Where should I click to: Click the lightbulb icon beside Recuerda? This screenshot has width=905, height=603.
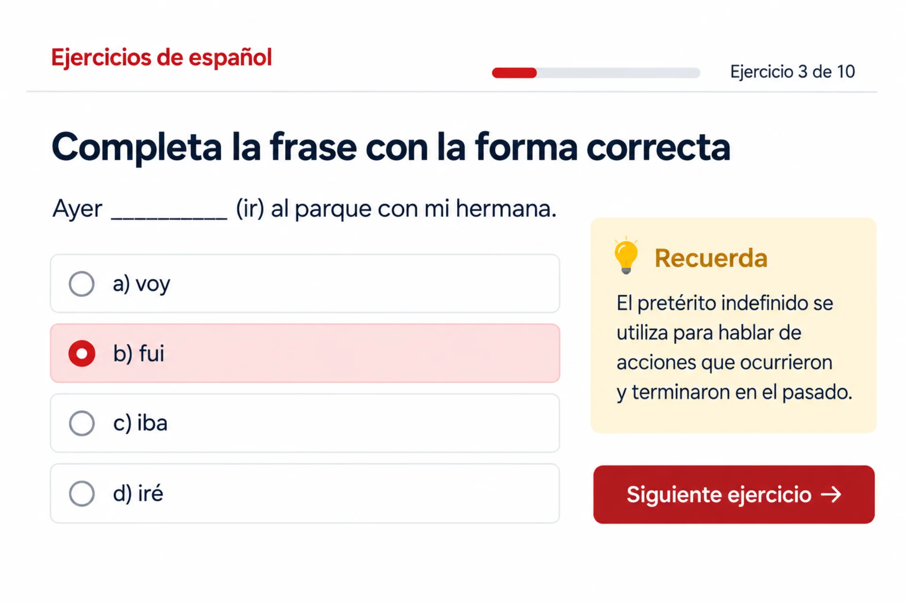pyautogui.click(x=626, y=256)
